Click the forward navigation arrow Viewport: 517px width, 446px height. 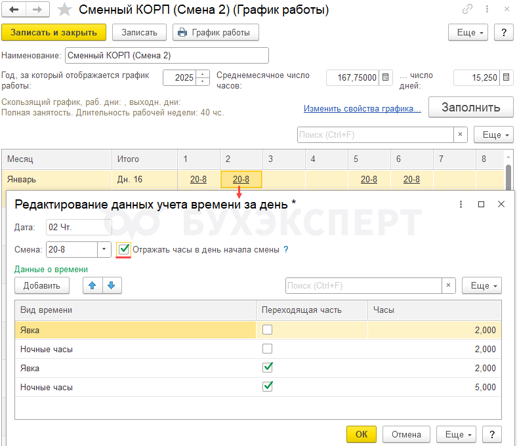click(37, 10)
